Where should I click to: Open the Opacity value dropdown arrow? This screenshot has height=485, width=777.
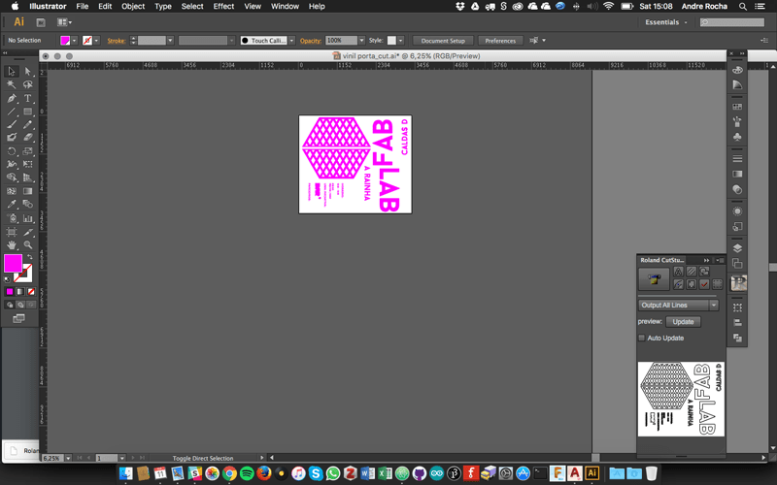(x=361, y=41)
